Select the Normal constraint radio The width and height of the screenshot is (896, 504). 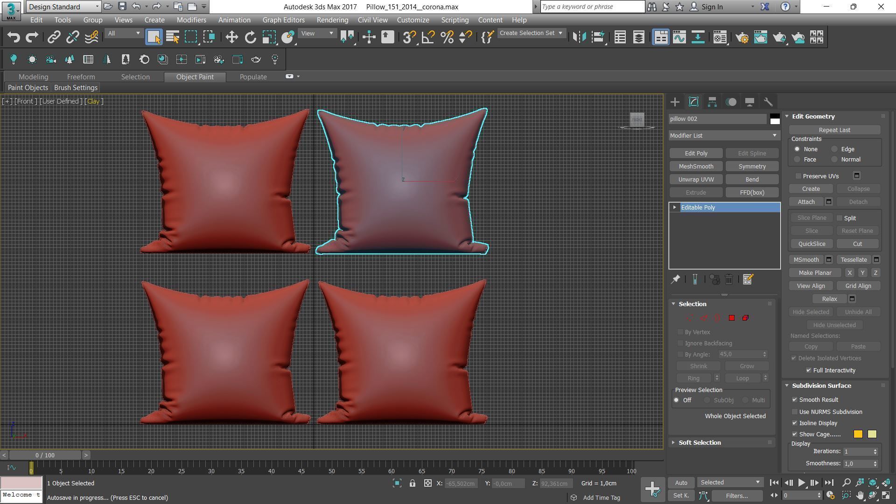834,160
